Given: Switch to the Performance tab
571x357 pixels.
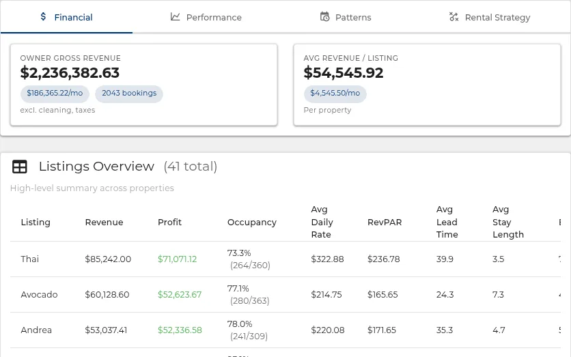Looking at the screenshot, I should point(206,17).
